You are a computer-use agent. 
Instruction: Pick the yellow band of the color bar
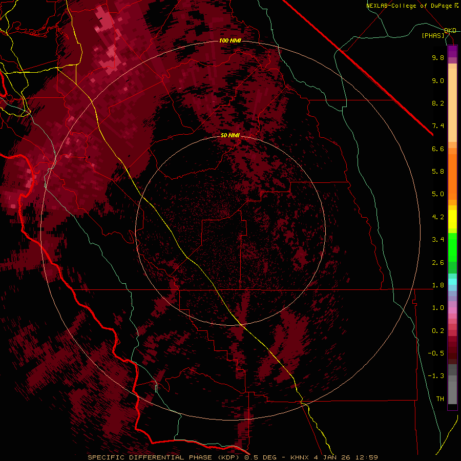pos(452,219)
